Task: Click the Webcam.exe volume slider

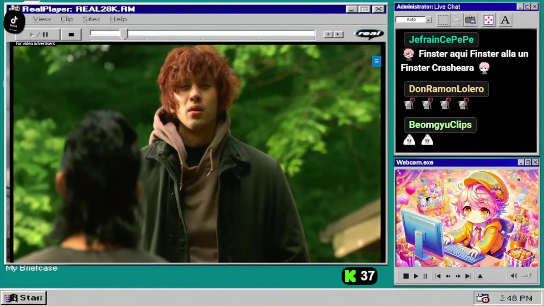Action: tap(527, 276)
